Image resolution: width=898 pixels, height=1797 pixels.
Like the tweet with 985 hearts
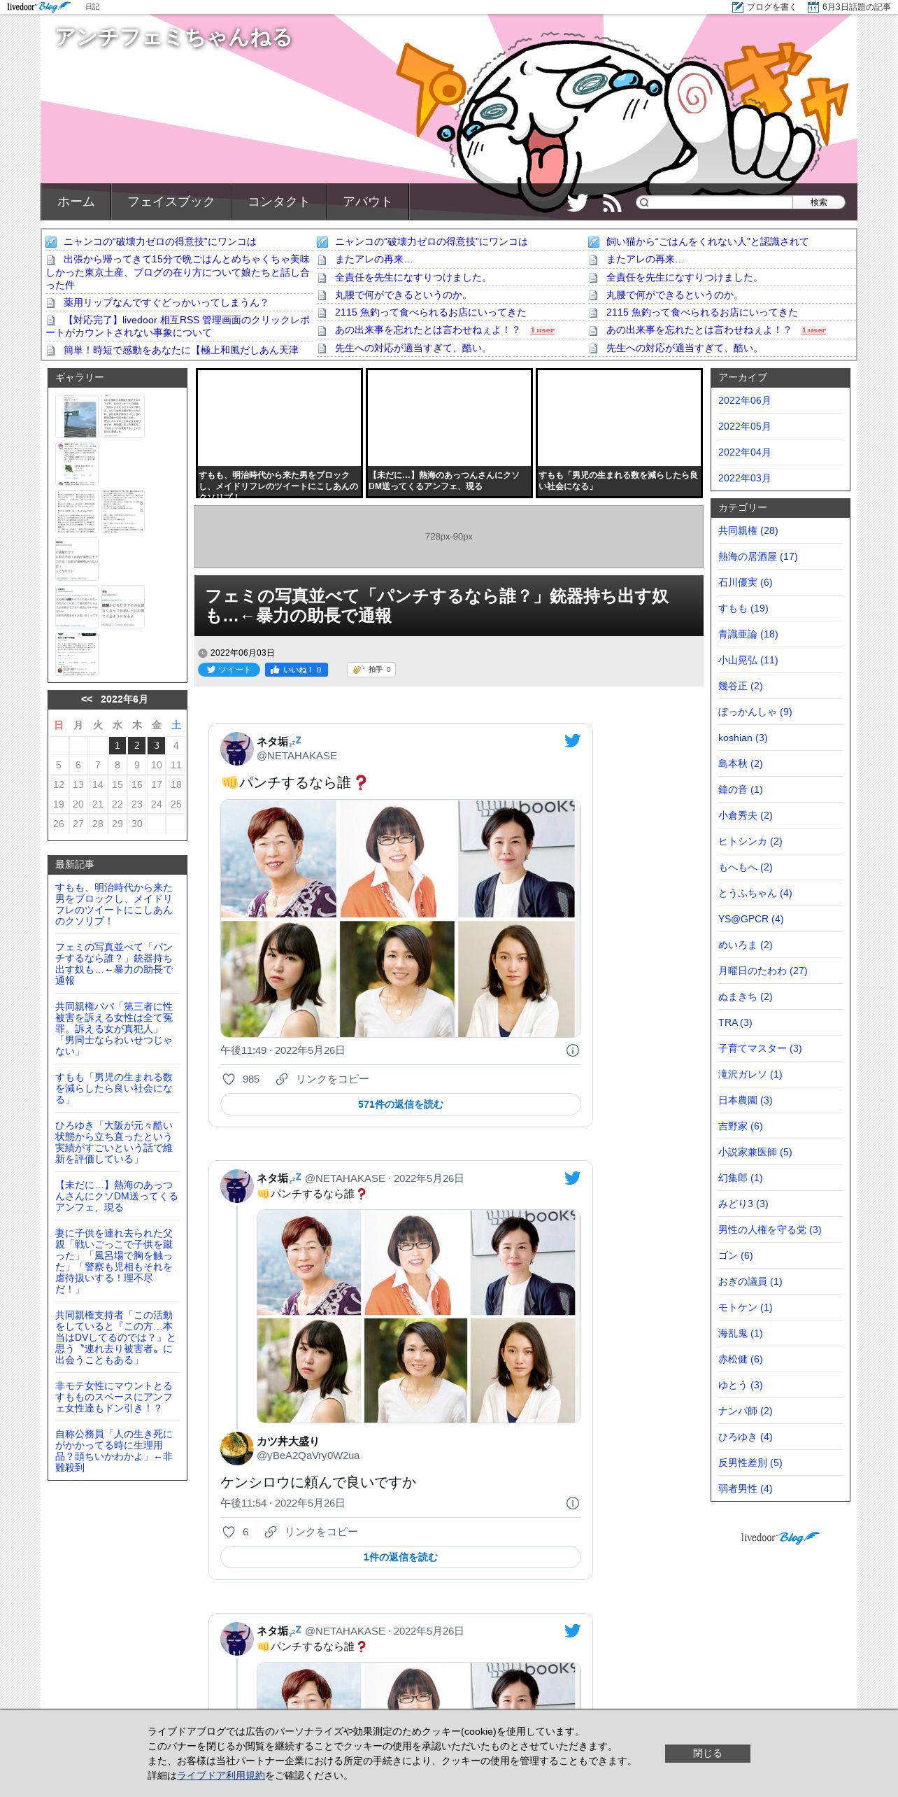tap(228, 1079)
